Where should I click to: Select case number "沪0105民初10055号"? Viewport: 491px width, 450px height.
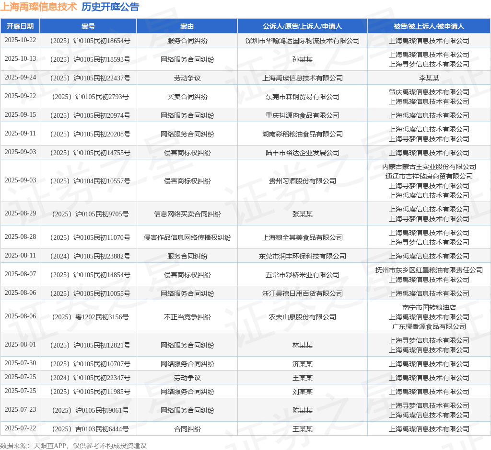pos(102,293)
